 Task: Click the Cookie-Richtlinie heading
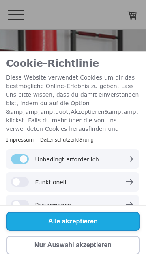(52, 63)
